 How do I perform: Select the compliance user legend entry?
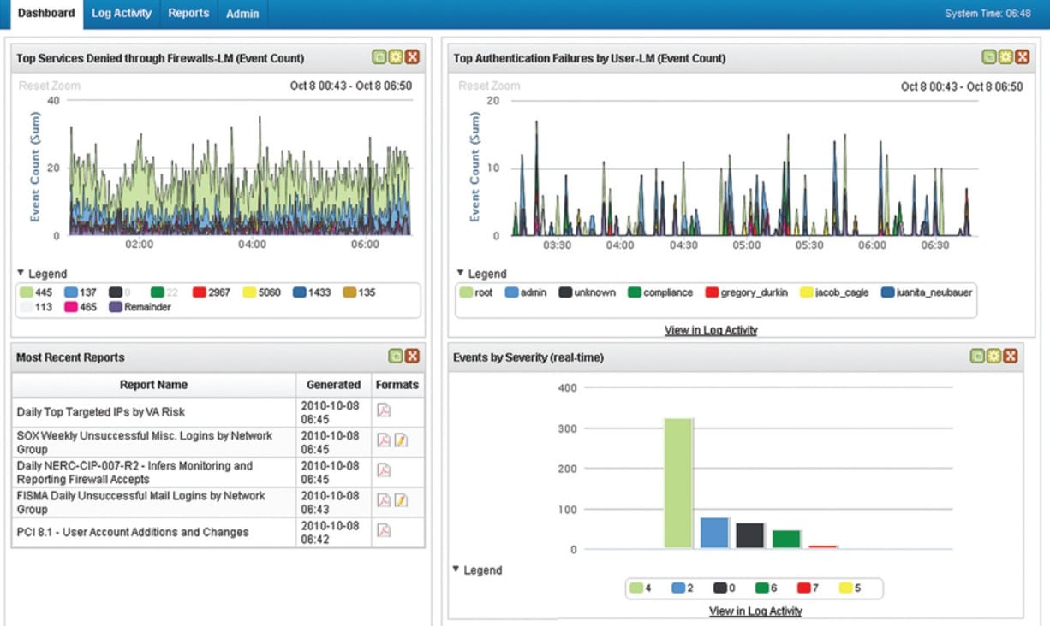pyautogui.click(x=660, y=292)
